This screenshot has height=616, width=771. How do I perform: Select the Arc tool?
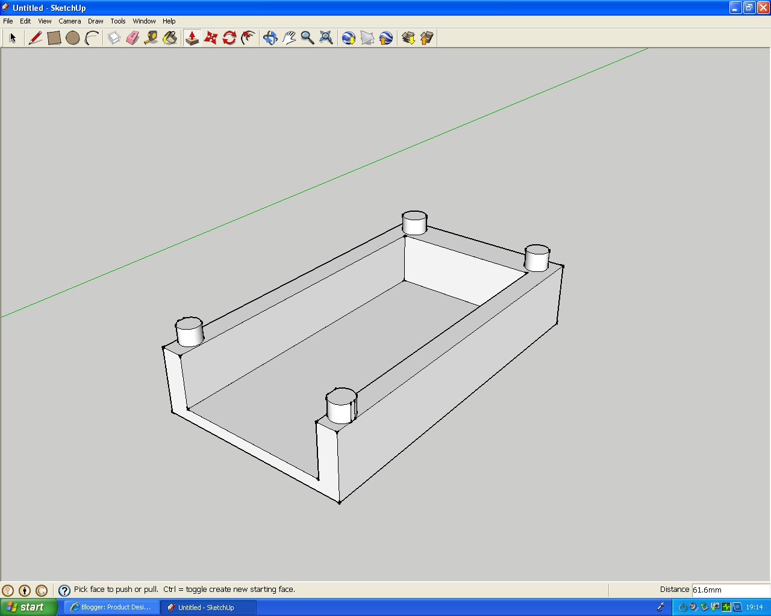pos(91,38)
